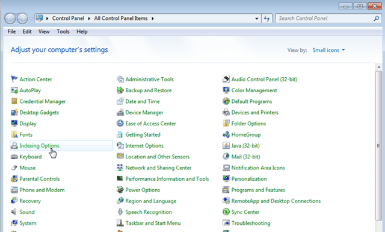Open the Parental Controls icon
This screenshot has height=232, width=385.
tap(14, 178)
